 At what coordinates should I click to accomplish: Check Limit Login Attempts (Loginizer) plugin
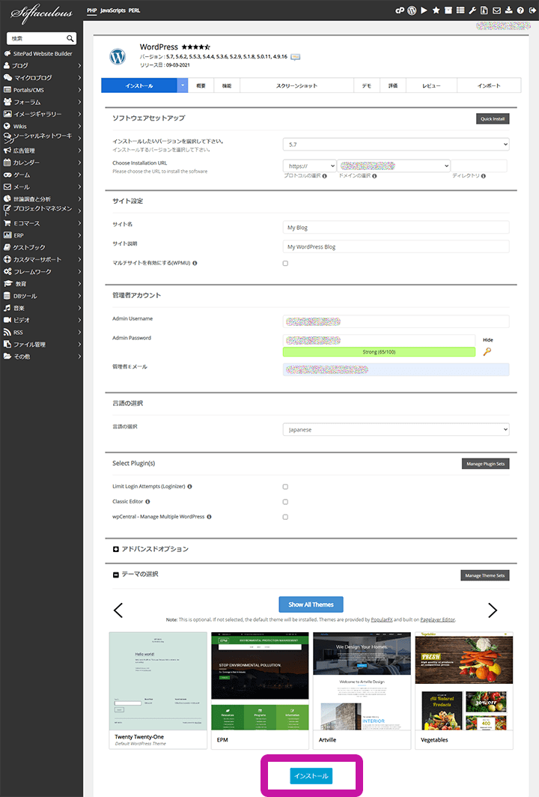pos(285,487)
